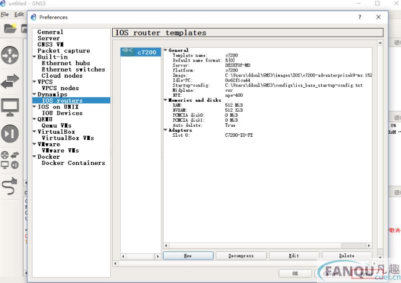
Task: Click the Idle-PC value 0x62f1ca44
Action: click(238, 80)
